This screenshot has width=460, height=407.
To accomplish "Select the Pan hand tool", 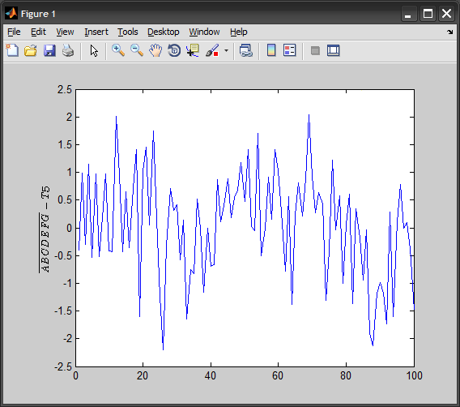I will coord(155,50).
